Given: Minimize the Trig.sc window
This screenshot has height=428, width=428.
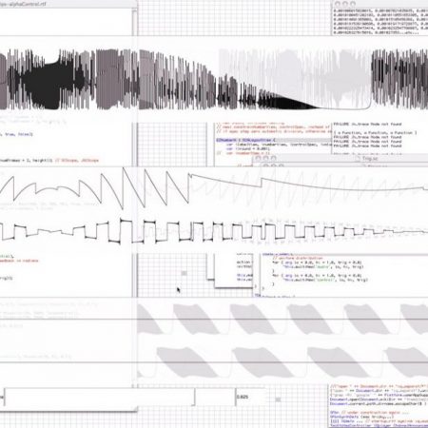Looking at the screenshot, I should click(x=266, y=158).
